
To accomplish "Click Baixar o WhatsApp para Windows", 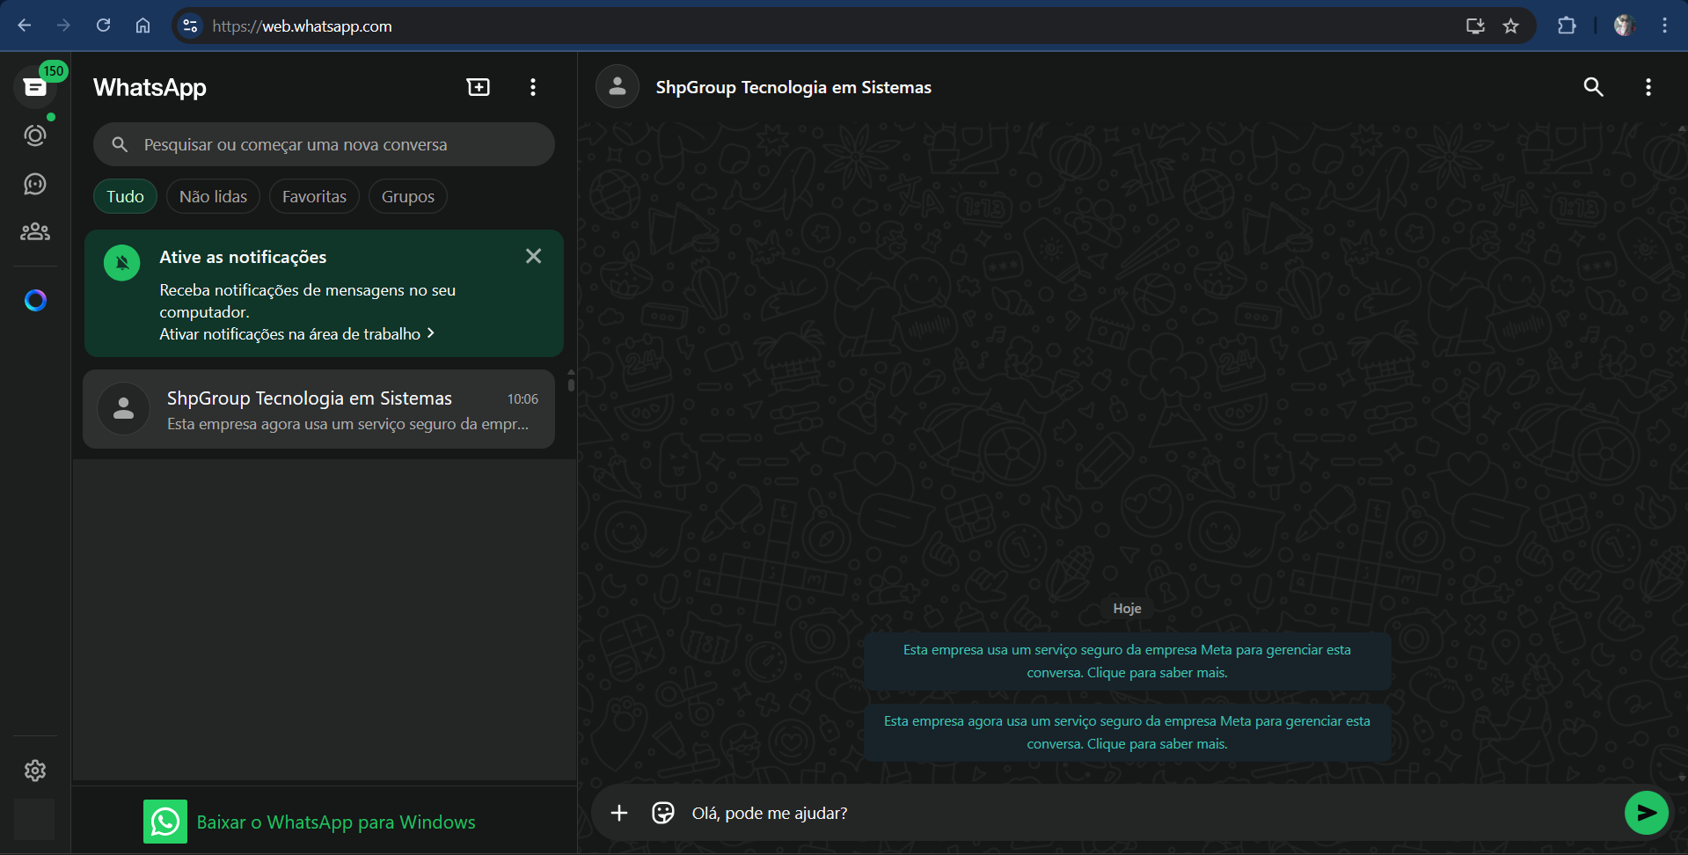I will click(335, 822).
